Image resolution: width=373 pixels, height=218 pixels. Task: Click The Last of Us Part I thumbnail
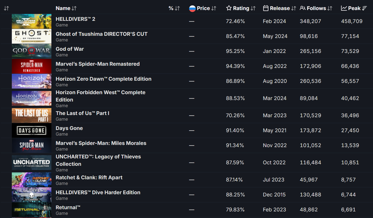(x=31, y=116)
